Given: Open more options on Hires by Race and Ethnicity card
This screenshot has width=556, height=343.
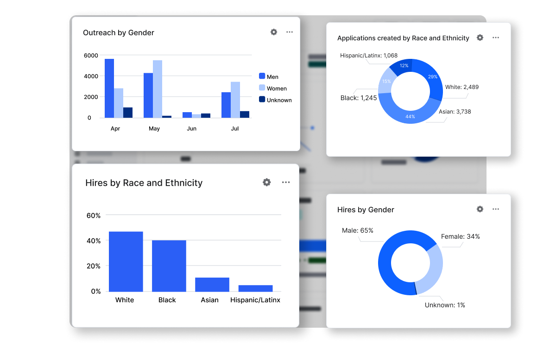Looking at the screenshot, I should pos(286,182).
